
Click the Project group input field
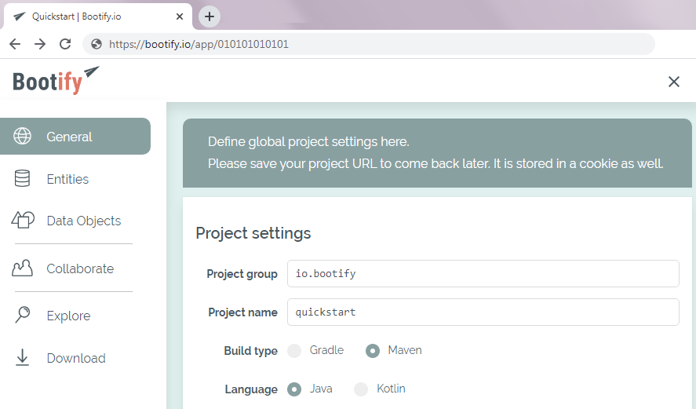pos(483,273)
